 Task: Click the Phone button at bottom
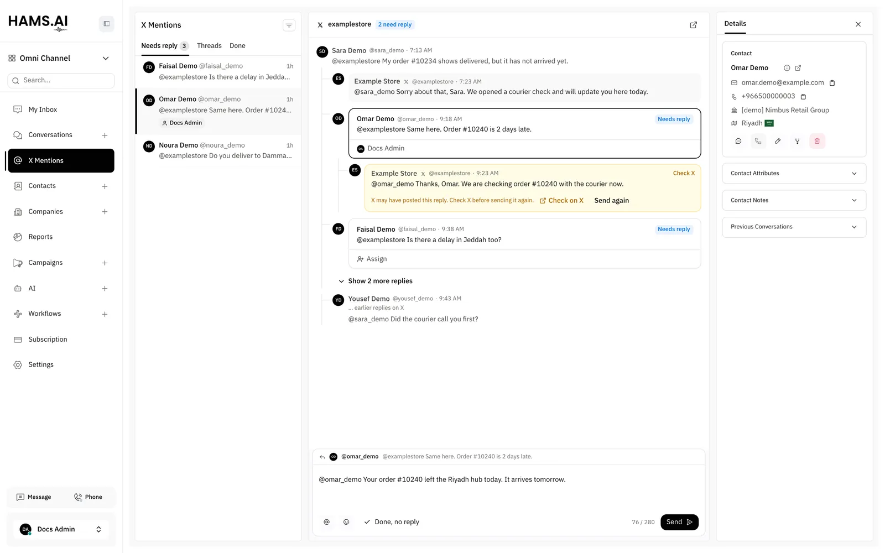pos(88,497)
